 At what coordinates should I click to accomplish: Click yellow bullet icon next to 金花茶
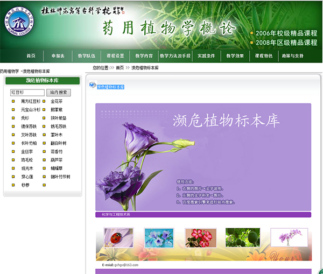(44, 101)
